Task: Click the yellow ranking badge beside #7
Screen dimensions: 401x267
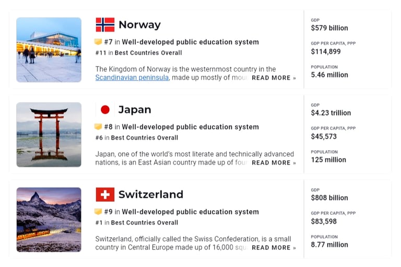Action: click(98, 42)
